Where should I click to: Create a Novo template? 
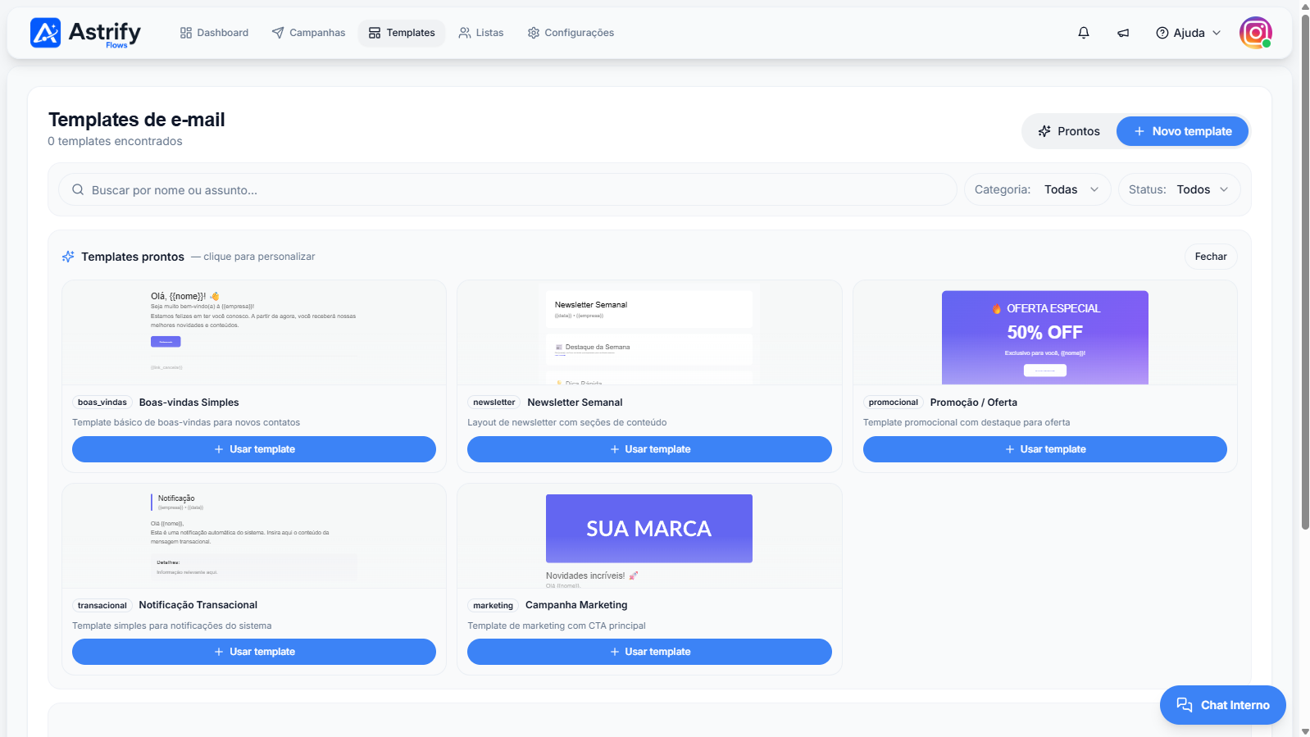[x=1182, y=131]
